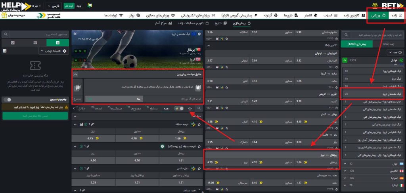This screenshot has height=193, width=406.
Task: Open the live chat support icon
Action: 90,6
